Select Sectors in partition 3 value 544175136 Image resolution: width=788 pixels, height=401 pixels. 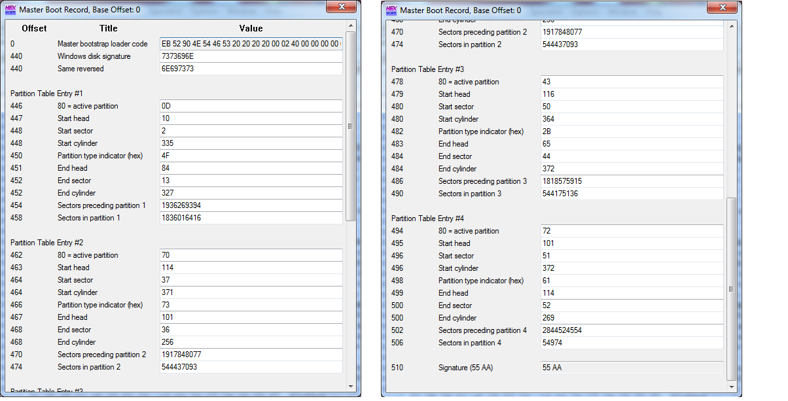click(632, 194)
